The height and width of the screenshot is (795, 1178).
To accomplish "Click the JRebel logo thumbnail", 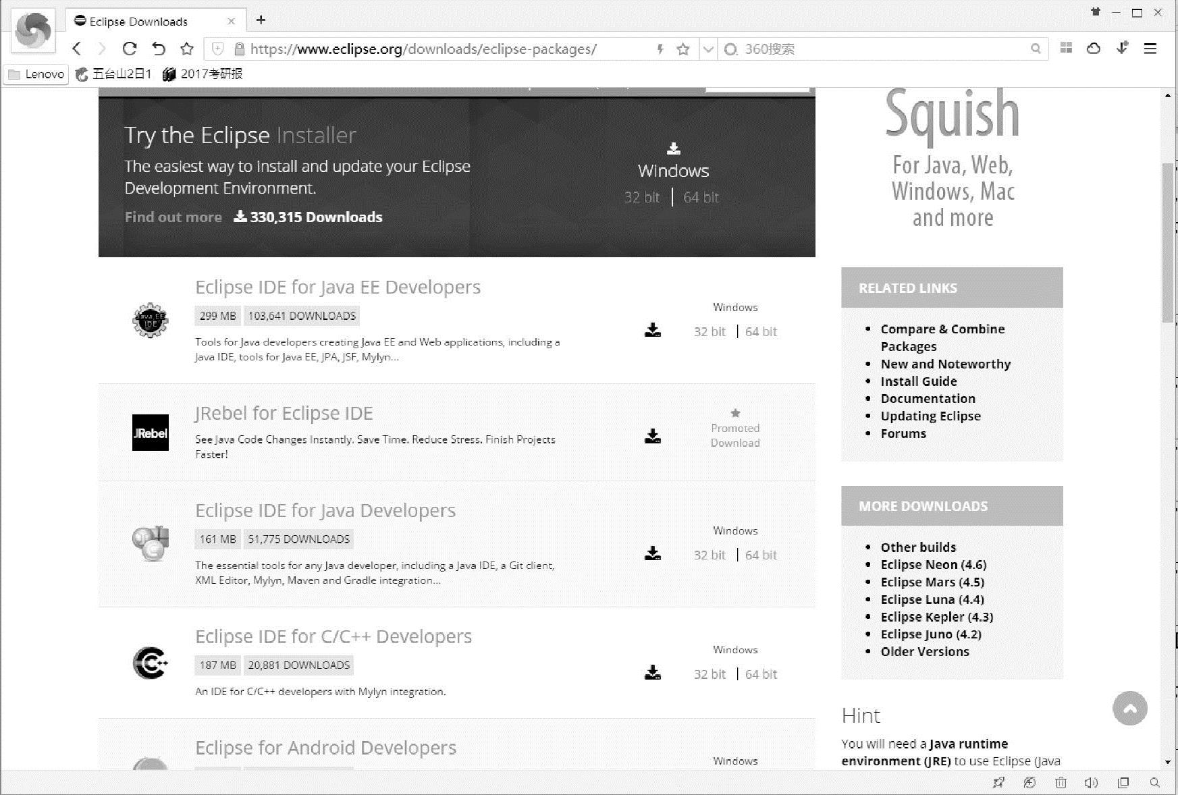I will point(150,433).
